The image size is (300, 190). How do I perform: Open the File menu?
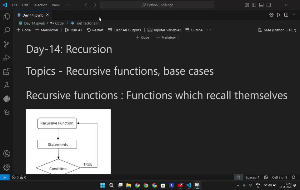click(15, 5)
